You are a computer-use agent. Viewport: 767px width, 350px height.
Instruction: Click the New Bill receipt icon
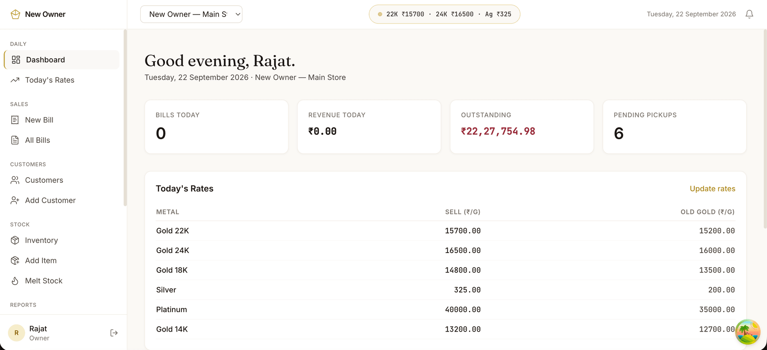point(15,120)
